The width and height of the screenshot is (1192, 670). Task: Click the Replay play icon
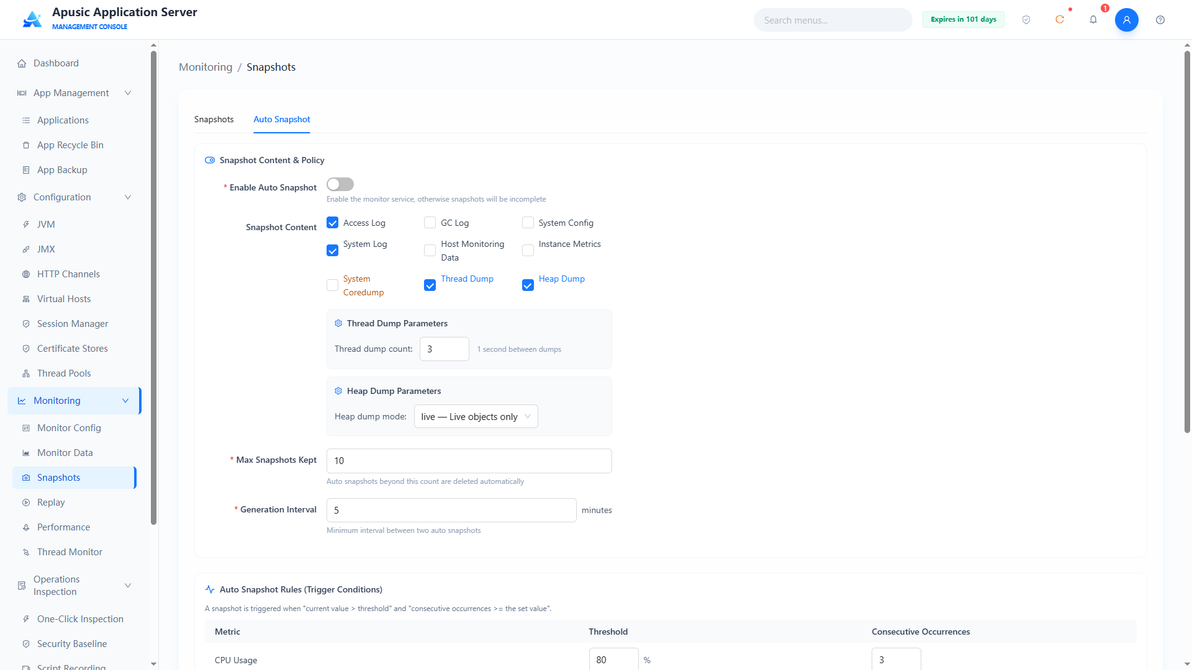[26, 502]
